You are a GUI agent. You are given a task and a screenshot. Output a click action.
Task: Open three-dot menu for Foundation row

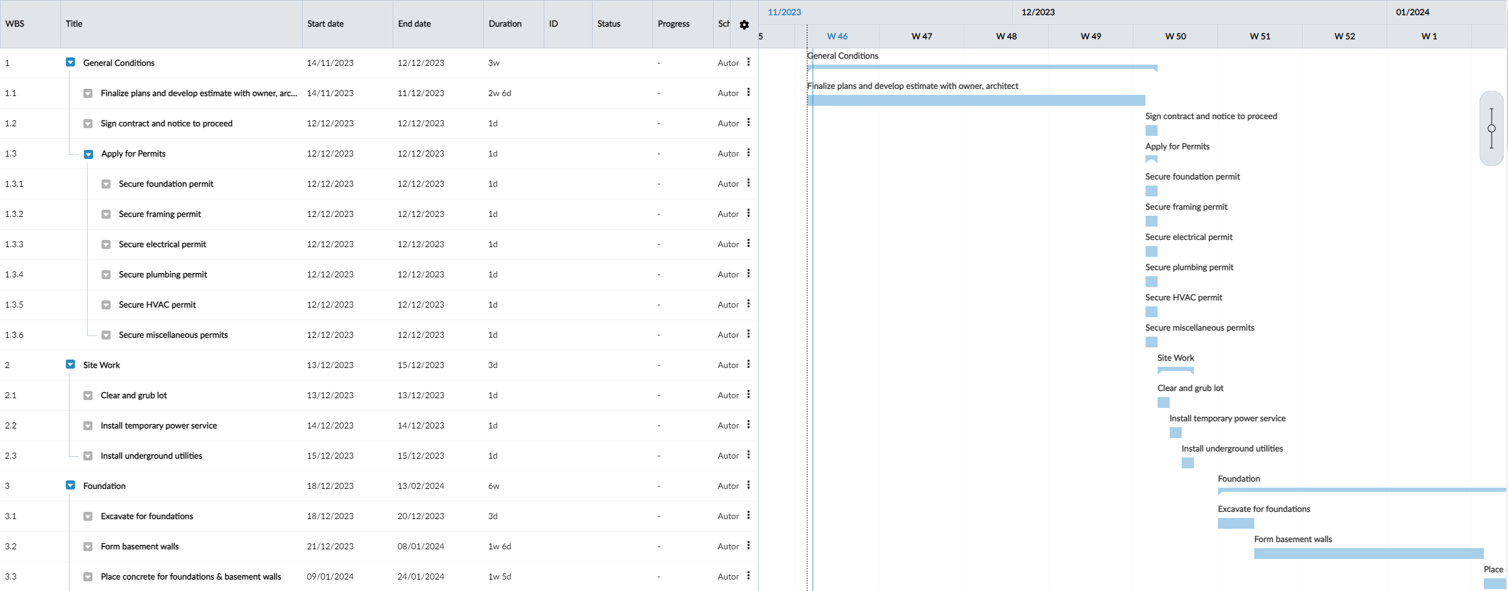pyautogui.click(x=749, y=485)
